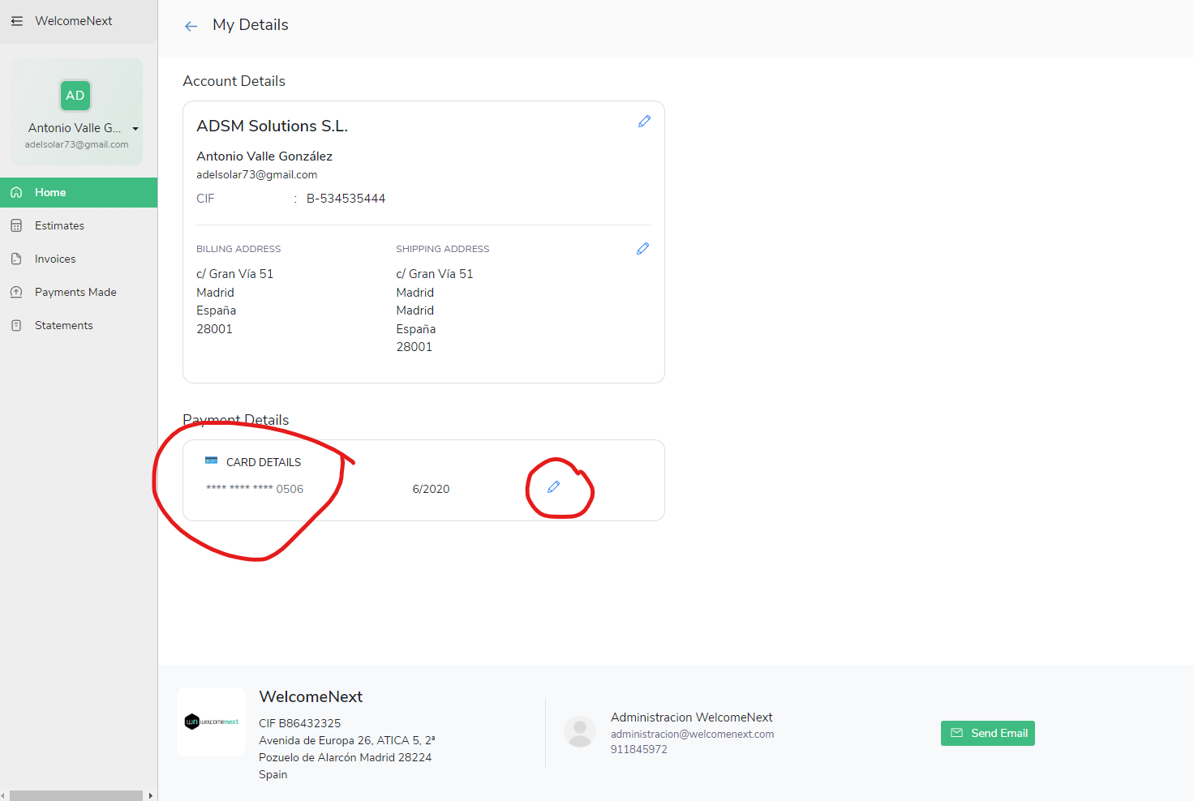Open Statements from the sidebar

pos(79,325)
